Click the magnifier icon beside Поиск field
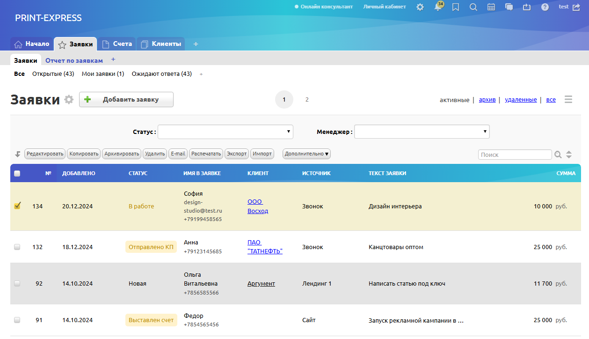The width and height of the screenshot is (589, 339). pos(558,155)
